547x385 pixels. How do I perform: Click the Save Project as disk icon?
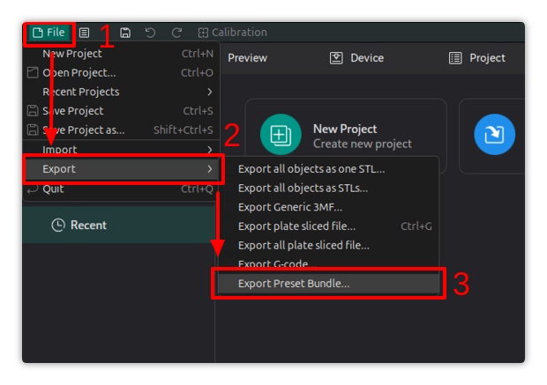[33, 130]
